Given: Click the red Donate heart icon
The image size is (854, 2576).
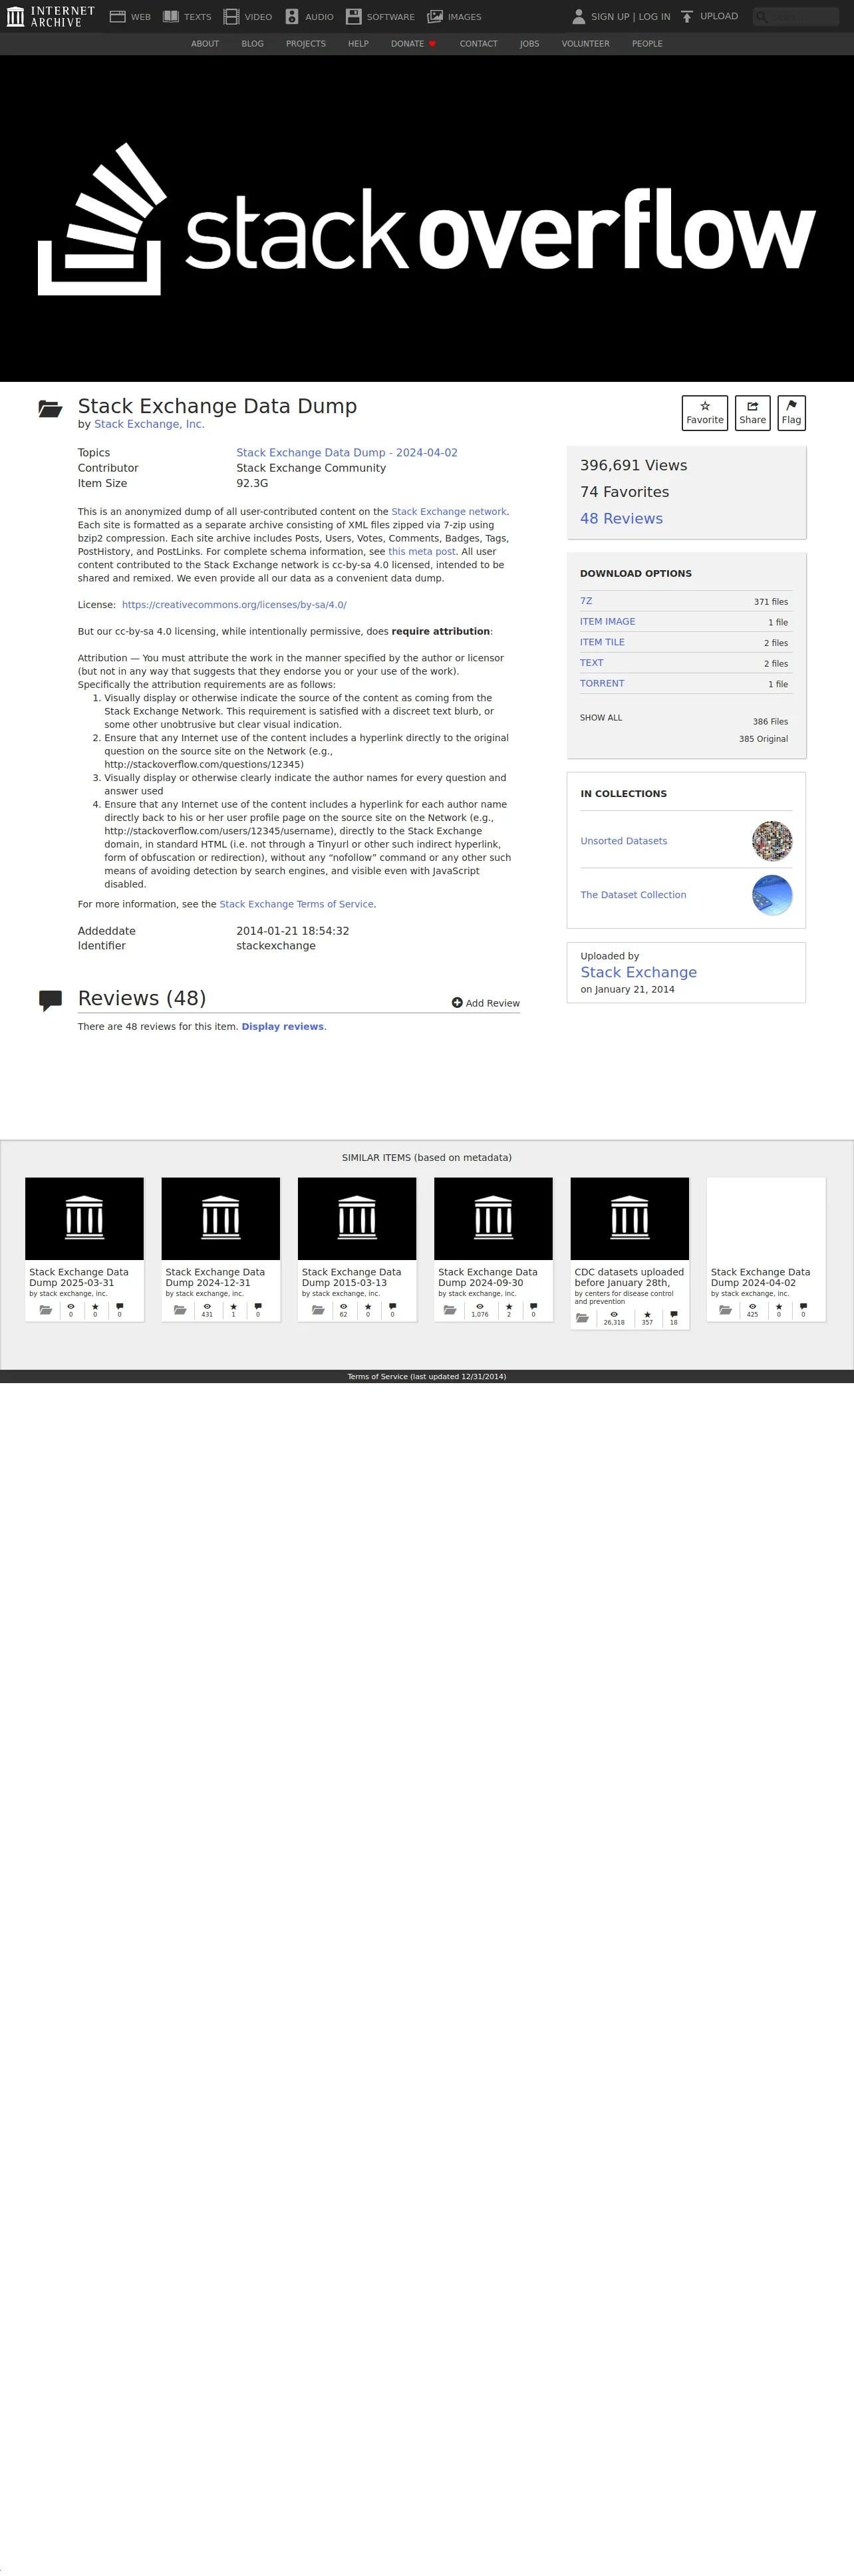Looking at the screenshot, I should coord(432,44).
